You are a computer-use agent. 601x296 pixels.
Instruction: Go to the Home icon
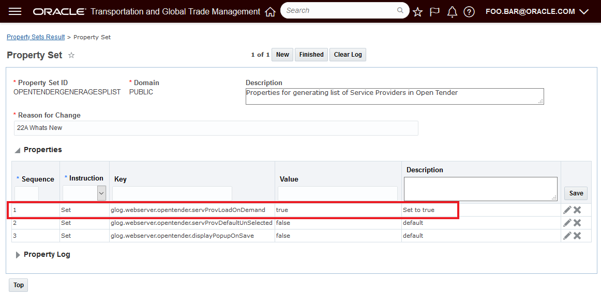(270, 11)
